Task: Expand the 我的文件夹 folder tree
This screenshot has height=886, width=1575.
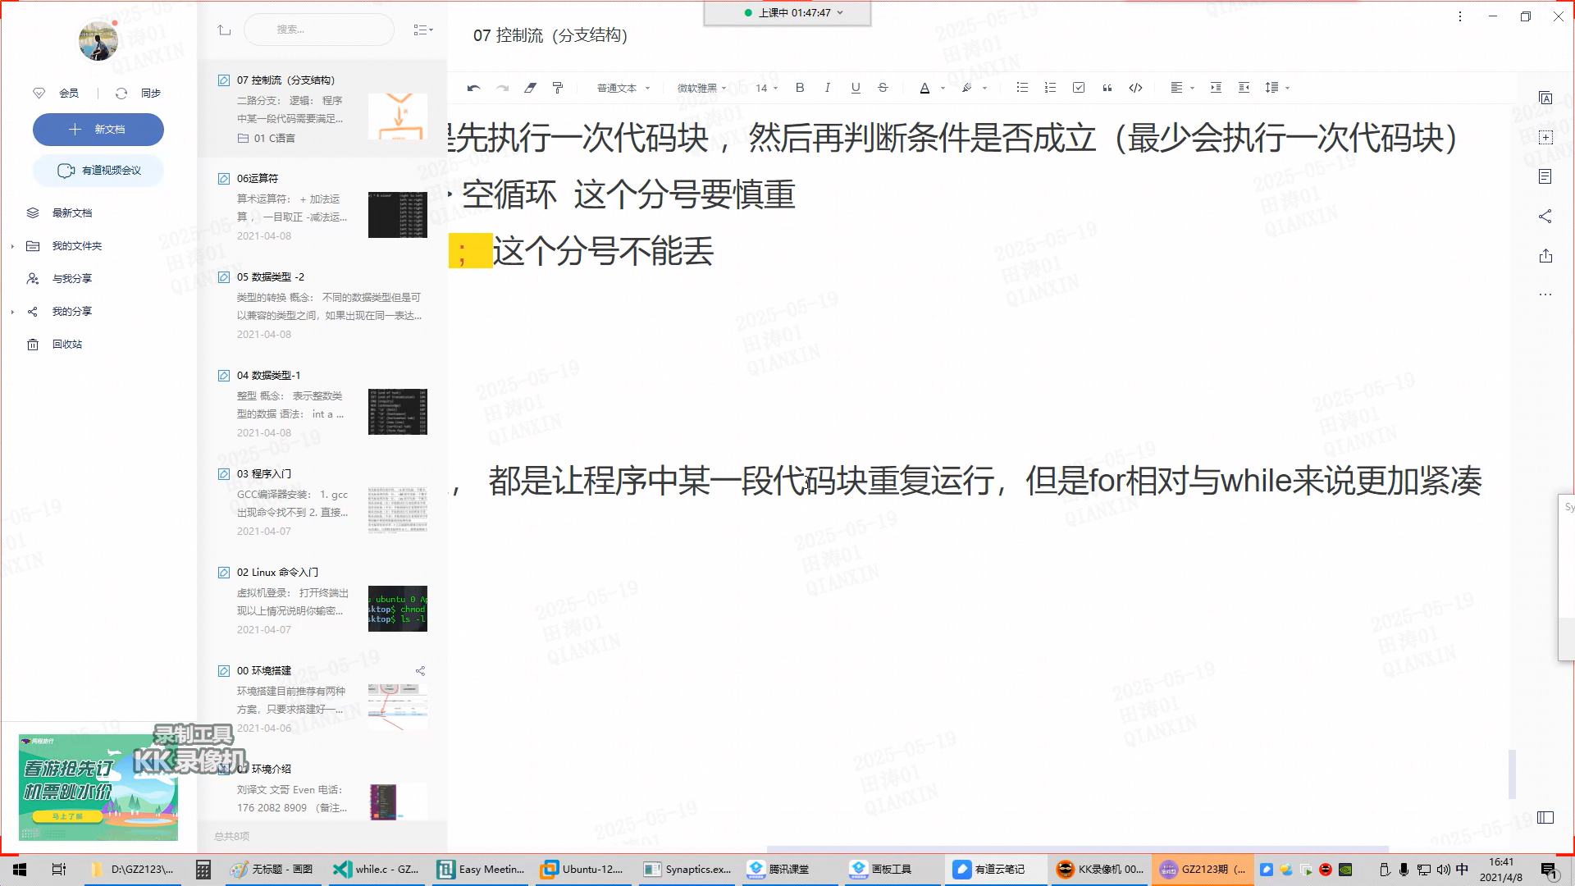Action: pyautogui.click(x=12, y=246)
